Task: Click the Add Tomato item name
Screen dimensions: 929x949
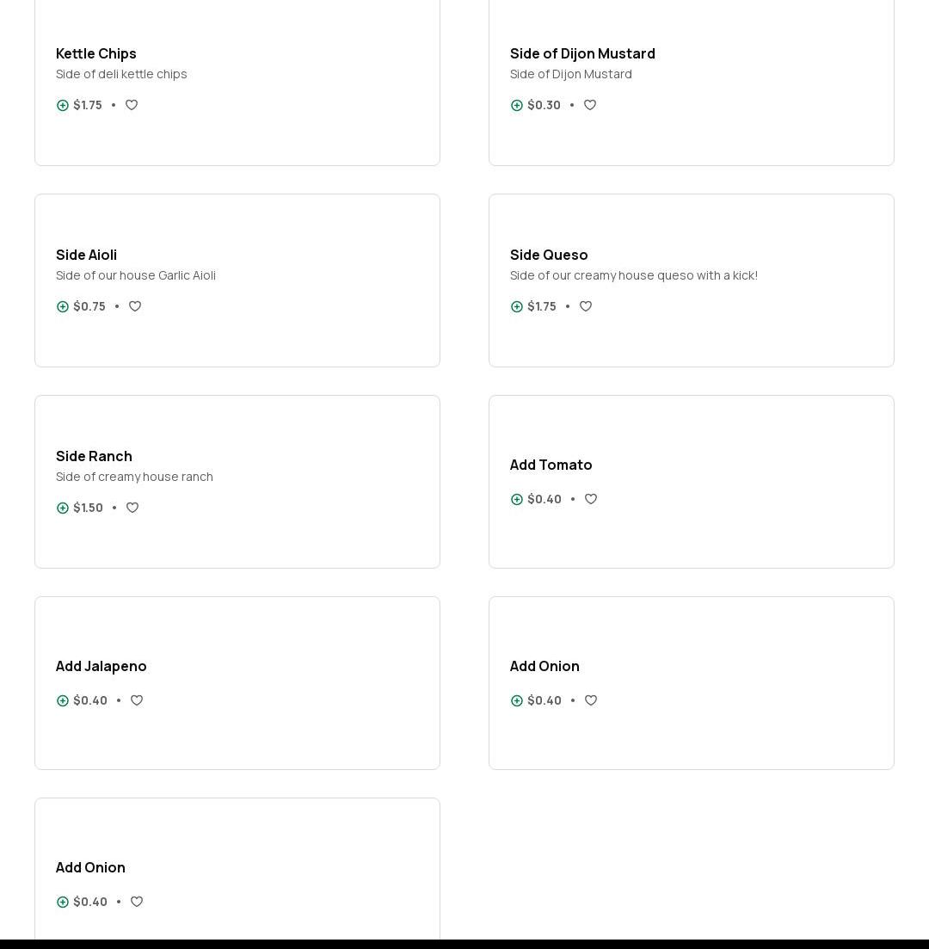Action: point(551,465)
